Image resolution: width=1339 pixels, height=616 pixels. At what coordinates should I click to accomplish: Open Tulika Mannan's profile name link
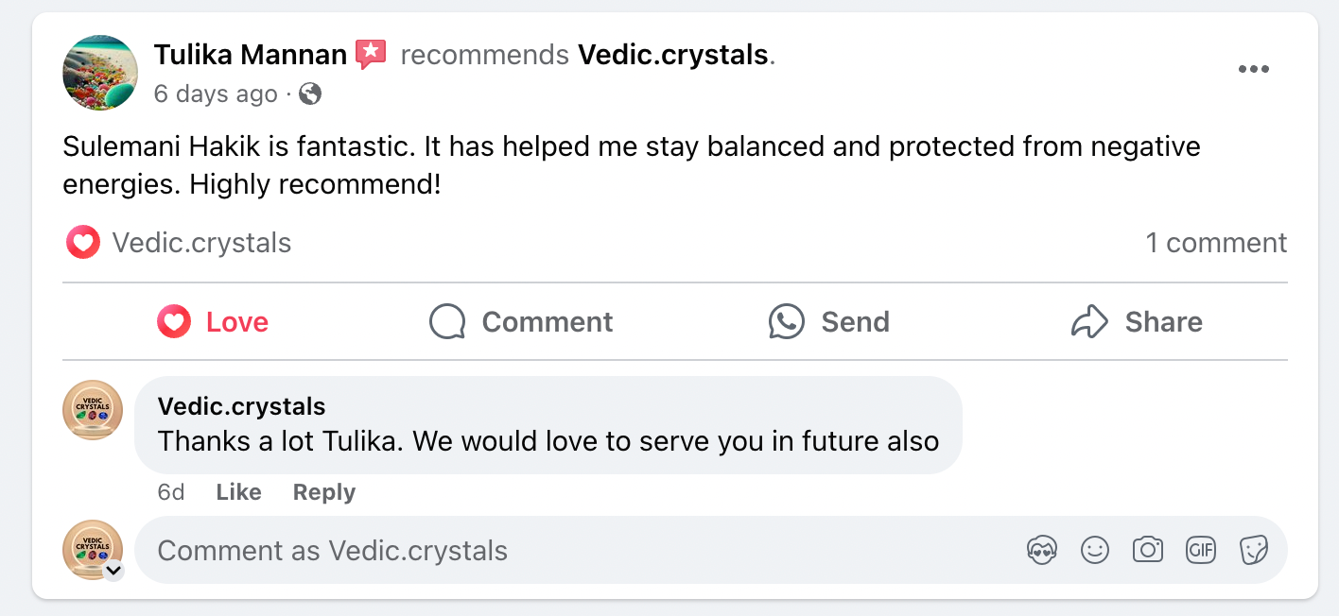point(251,55)
